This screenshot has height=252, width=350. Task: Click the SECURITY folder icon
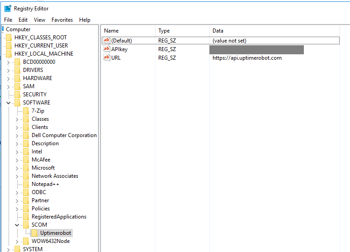pyautogui.click(x=17, y=95)
